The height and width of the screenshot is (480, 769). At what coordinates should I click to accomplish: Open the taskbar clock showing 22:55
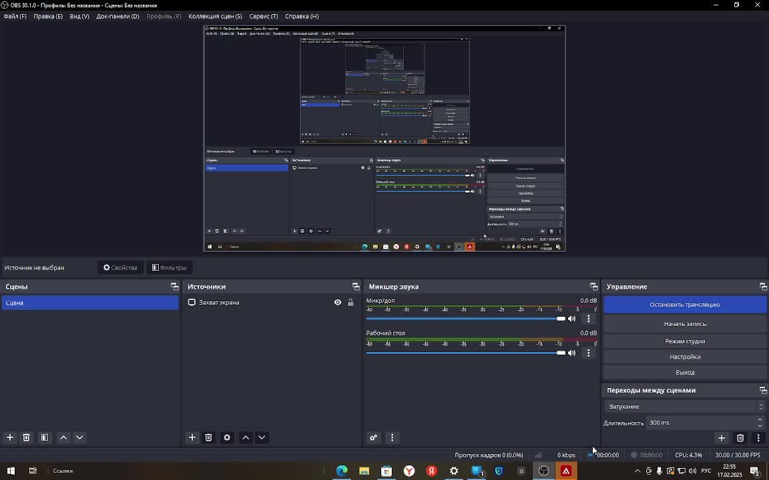[x=729, y=471]
